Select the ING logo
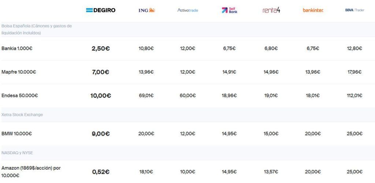Viewport: 375px width, 183px height. click(x=146, y=10)
